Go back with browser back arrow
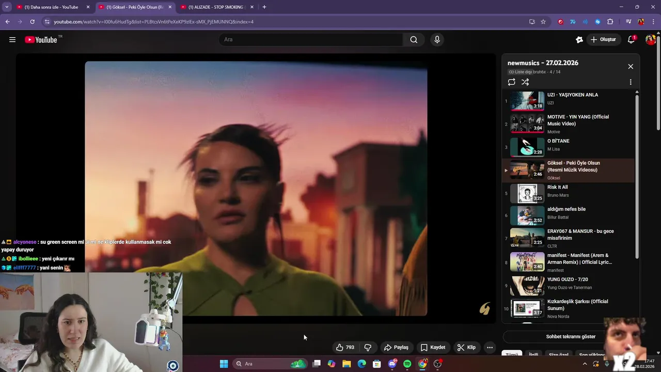661x372 pixels. pyautogui.click(x=7, y=22)
